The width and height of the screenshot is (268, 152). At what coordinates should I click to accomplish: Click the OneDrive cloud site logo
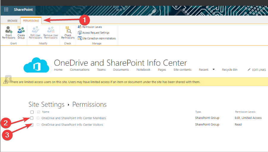pyautogui.click(x=36, y=65)
